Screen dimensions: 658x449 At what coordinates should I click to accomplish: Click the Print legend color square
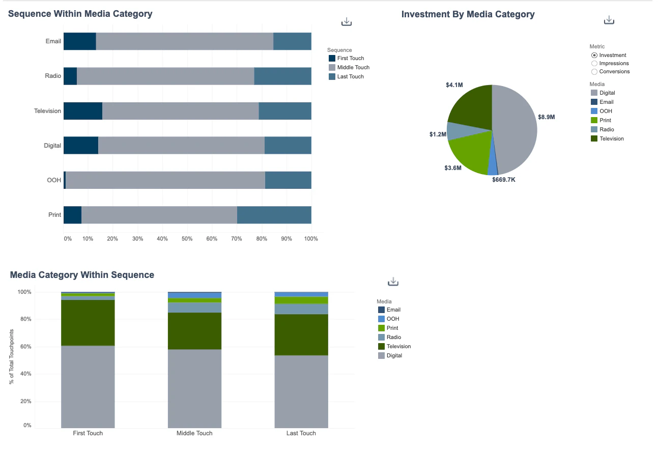tap(593, 120)
